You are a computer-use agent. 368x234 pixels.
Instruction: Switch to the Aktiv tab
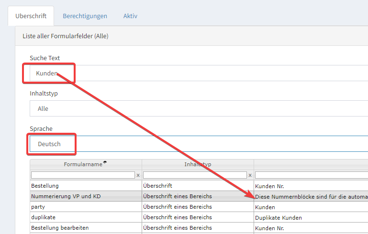point(130,16)
